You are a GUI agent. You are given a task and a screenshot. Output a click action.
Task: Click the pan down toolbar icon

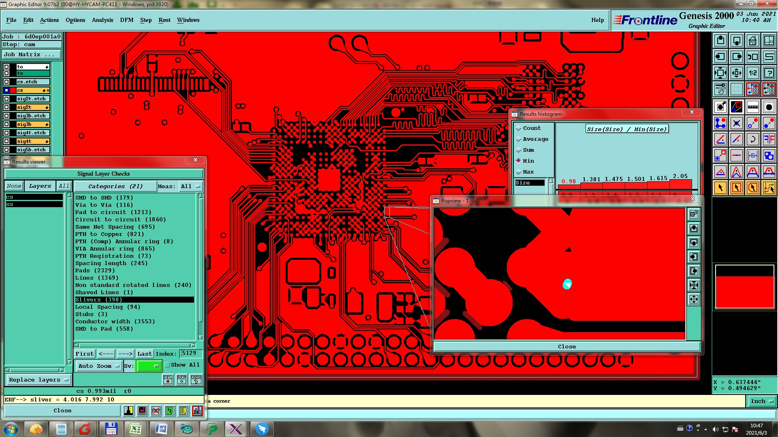pos(736,40)
